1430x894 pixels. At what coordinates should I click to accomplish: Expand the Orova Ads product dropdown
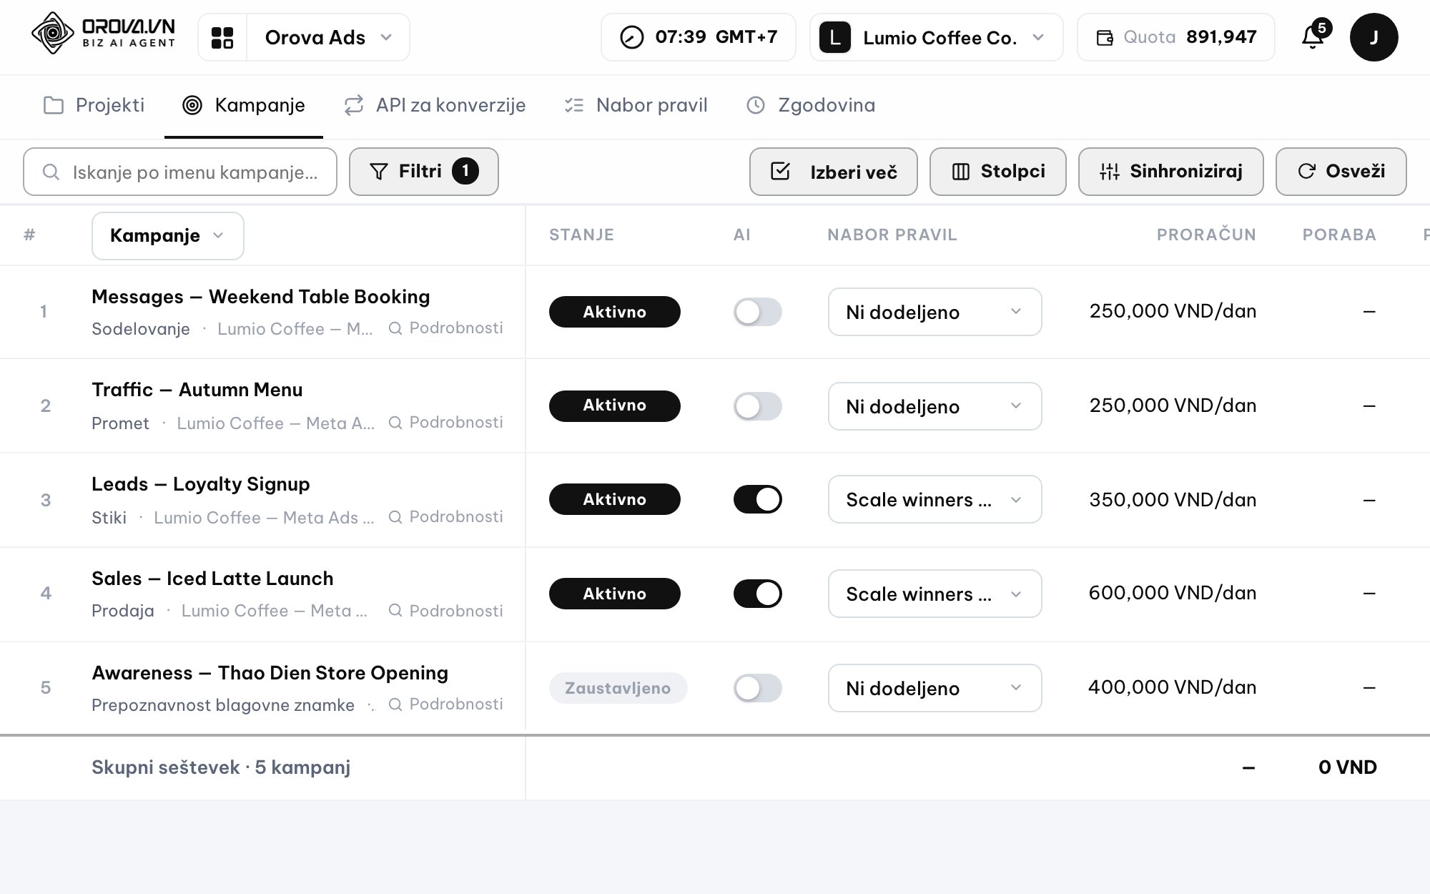[328, 37]
